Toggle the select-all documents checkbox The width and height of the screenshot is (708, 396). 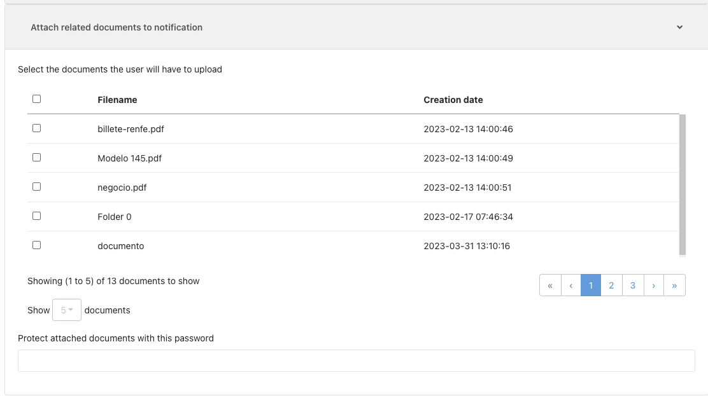point(36,99)
